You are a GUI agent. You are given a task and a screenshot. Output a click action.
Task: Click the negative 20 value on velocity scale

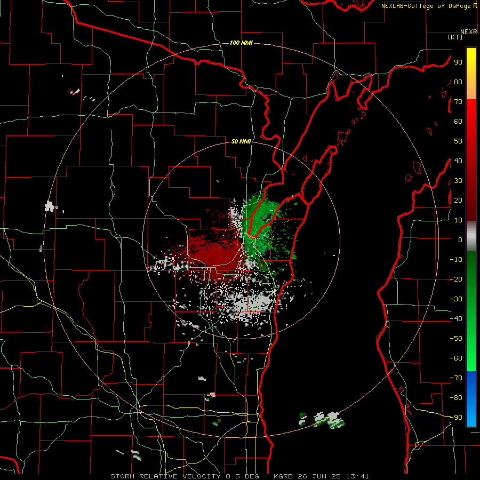click(x=456, y=279)
